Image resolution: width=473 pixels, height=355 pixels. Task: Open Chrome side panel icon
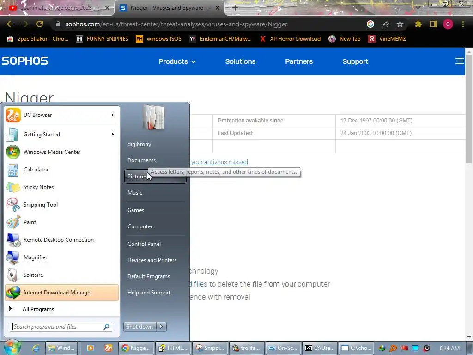(433, 24)
